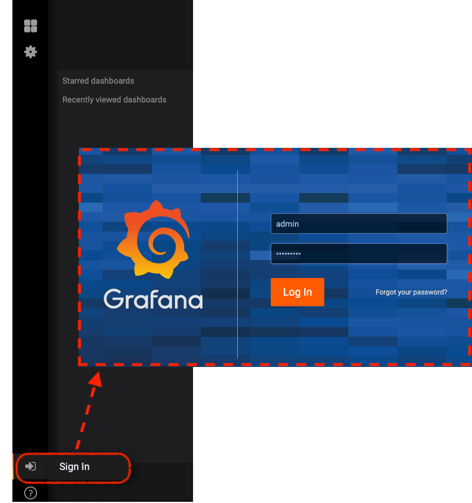Click the Log In button
This screenshot has height=503, width=472.
click(297, 292)
